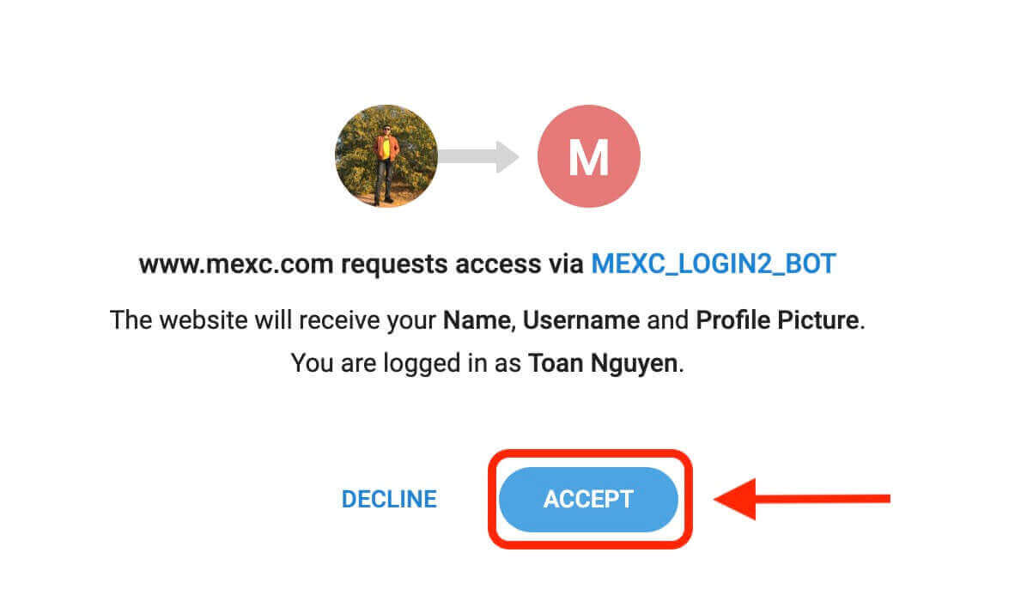This screenshot has height=589, width=1027.
Task: Click DECLINE to reject the login request
Action: 388,499
